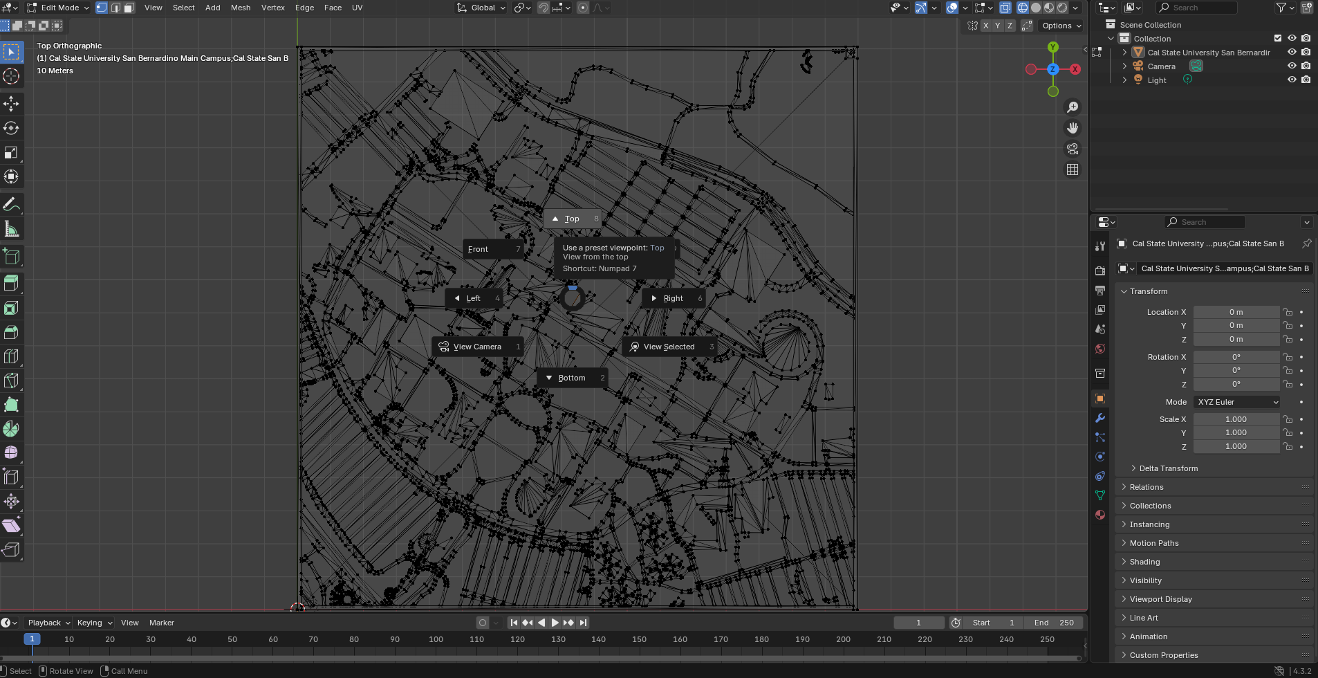Click the viewport zoom magnifier icon
1318x678 pixels.
[1073, 107]
